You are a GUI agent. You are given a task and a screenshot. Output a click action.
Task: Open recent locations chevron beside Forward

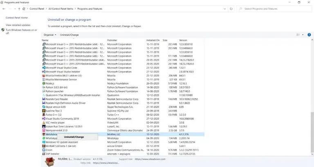(15, 9)
